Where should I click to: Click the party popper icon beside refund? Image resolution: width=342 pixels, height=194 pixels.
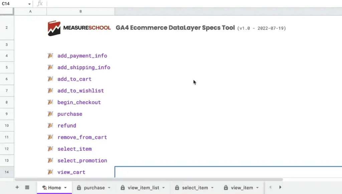[50, 125]
